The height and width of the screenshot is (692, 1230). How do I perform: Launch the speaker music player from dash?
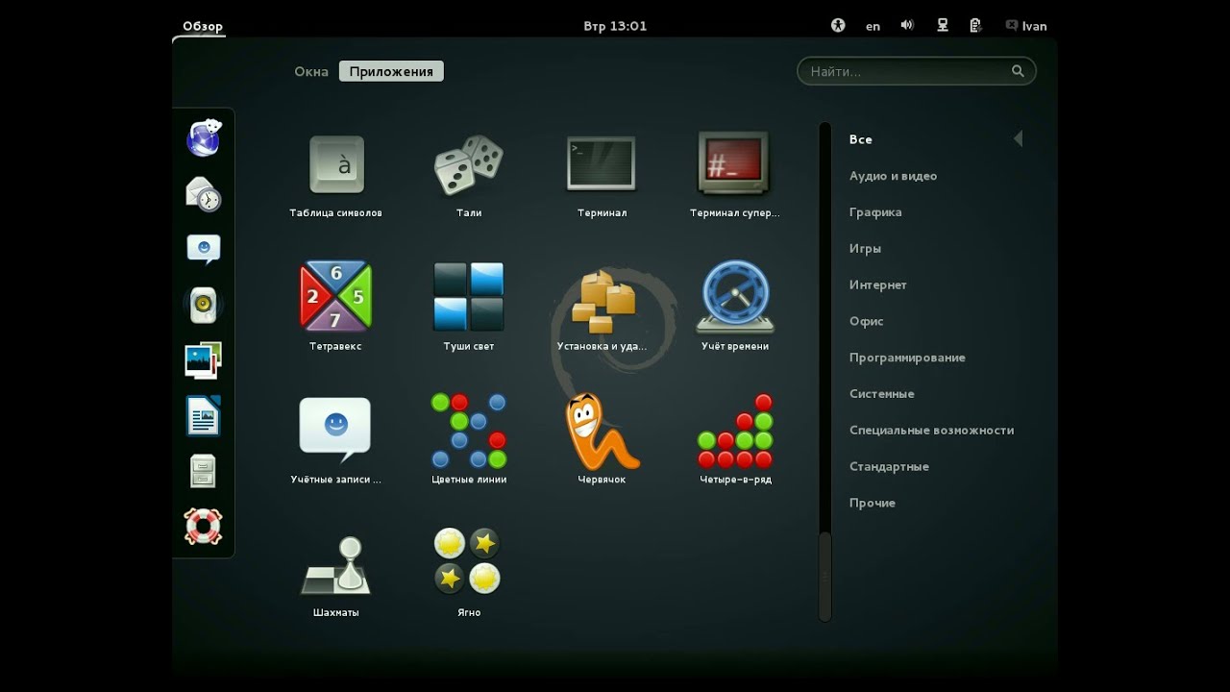204,306
